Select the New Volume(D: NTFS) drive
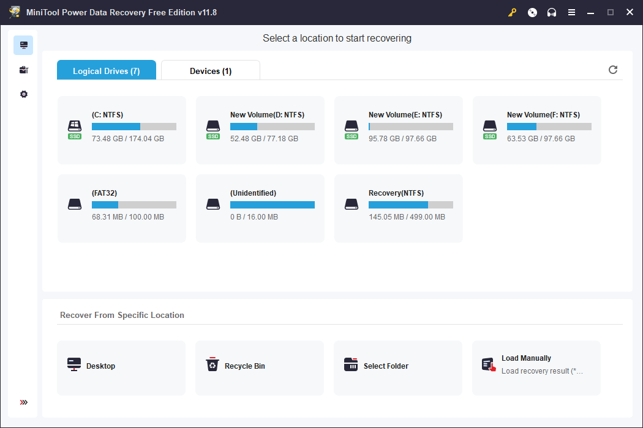Viewport: 643px width, 428px height. click(260, 130)
